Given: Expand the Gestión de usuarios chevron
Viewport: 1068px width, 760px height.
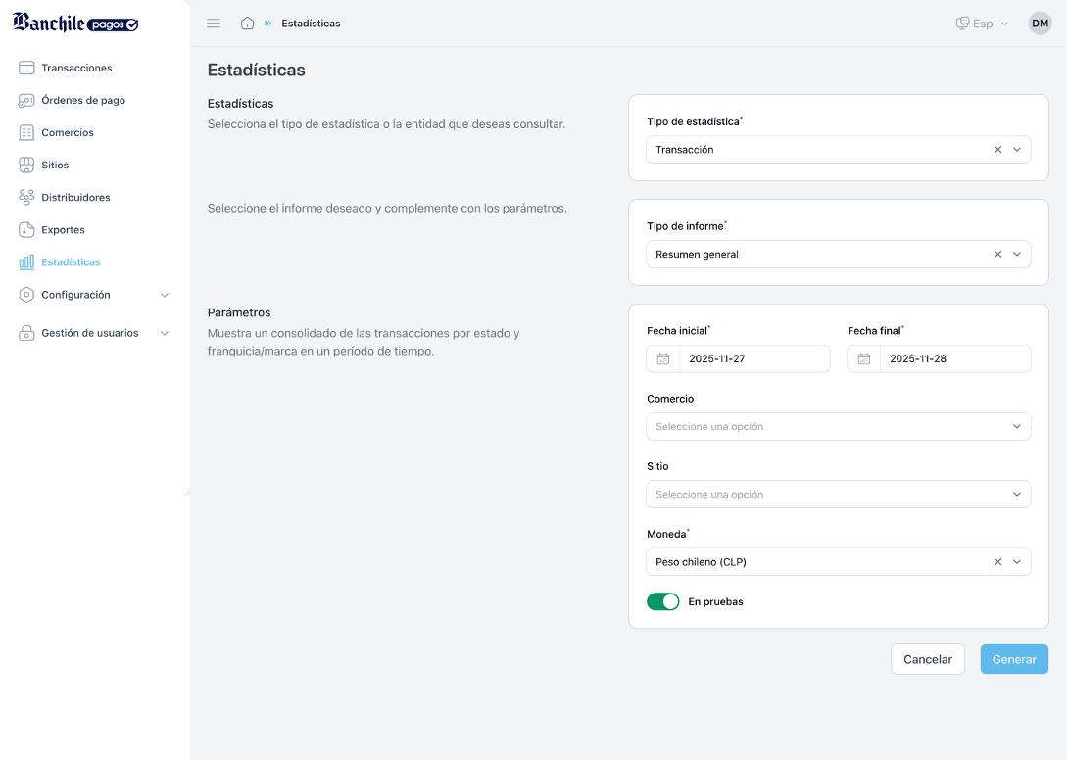Looking at the screenshot, I should click(165, 333).
